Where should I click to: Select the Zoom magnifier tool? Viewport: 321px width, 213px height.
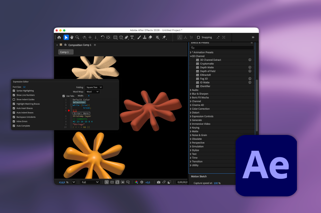tap(77, 37)
